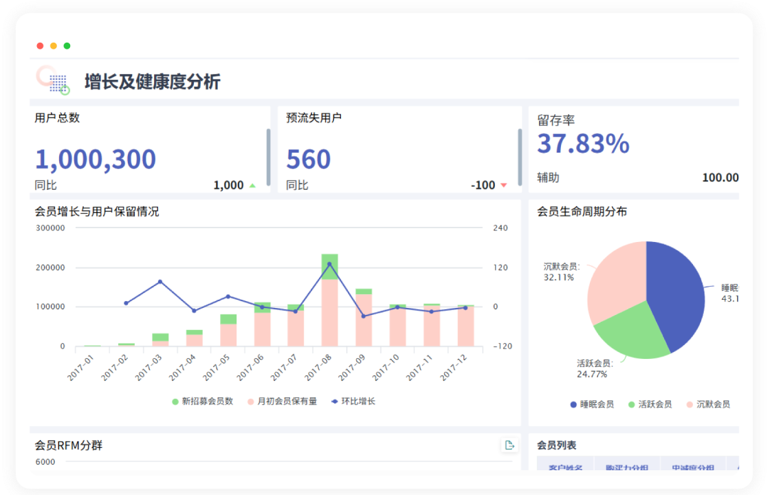Click the 2017-01 axis label
The image size is (770, 495).
(80, 367)
